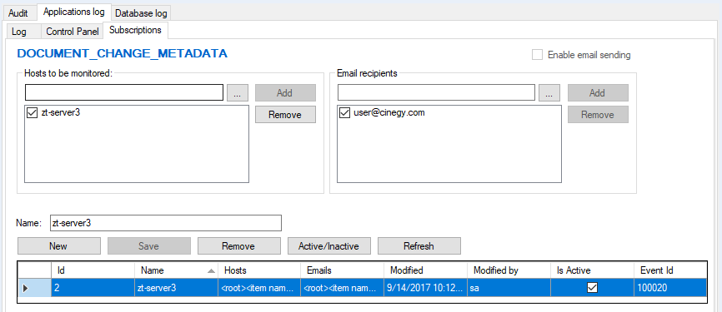Image resolution: width=722 pixels, height=312 pixels.
Task: Click Remove under Email recipients
Action: pos(598,115)
